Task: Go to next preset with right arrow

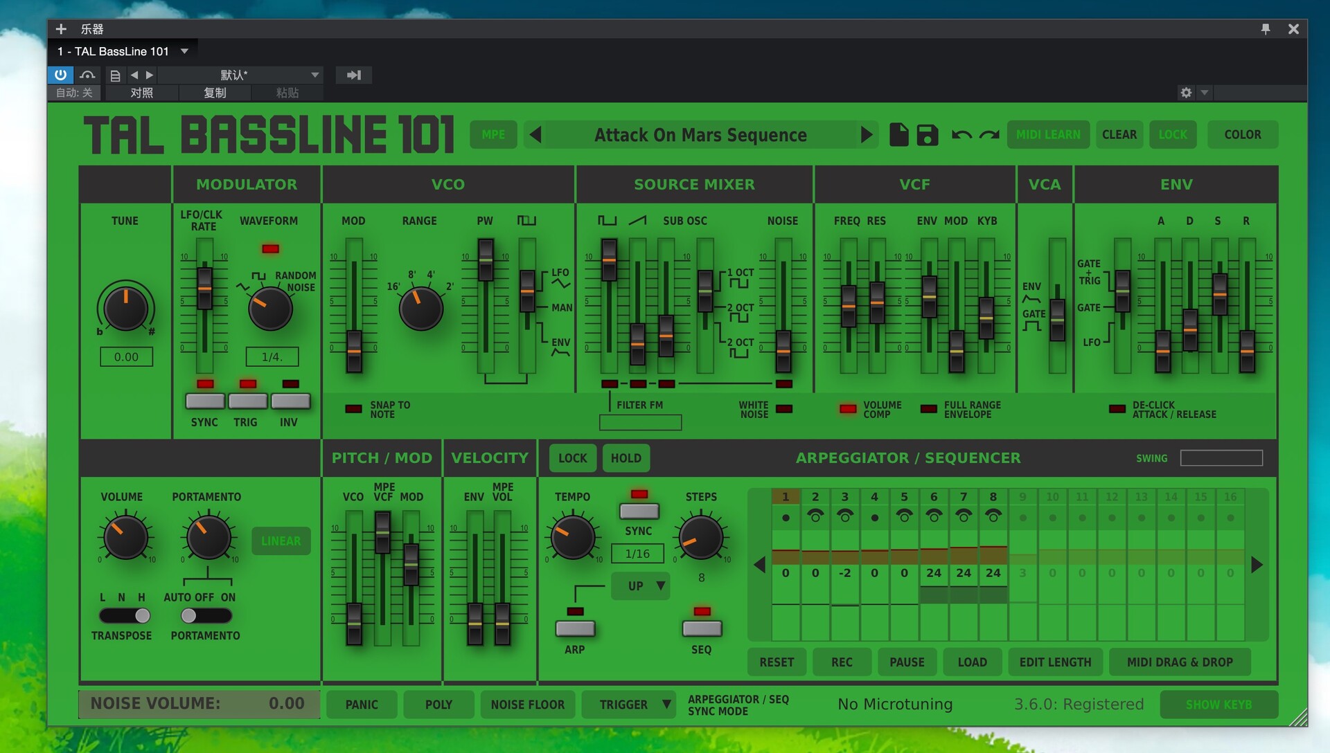Action: [x=867, y=134]
